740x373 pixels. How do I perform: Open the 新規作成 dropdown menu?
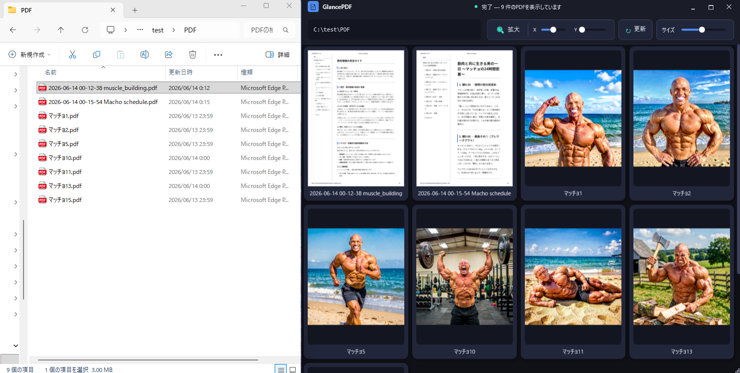pyautogui.click(x=30, y=54)
